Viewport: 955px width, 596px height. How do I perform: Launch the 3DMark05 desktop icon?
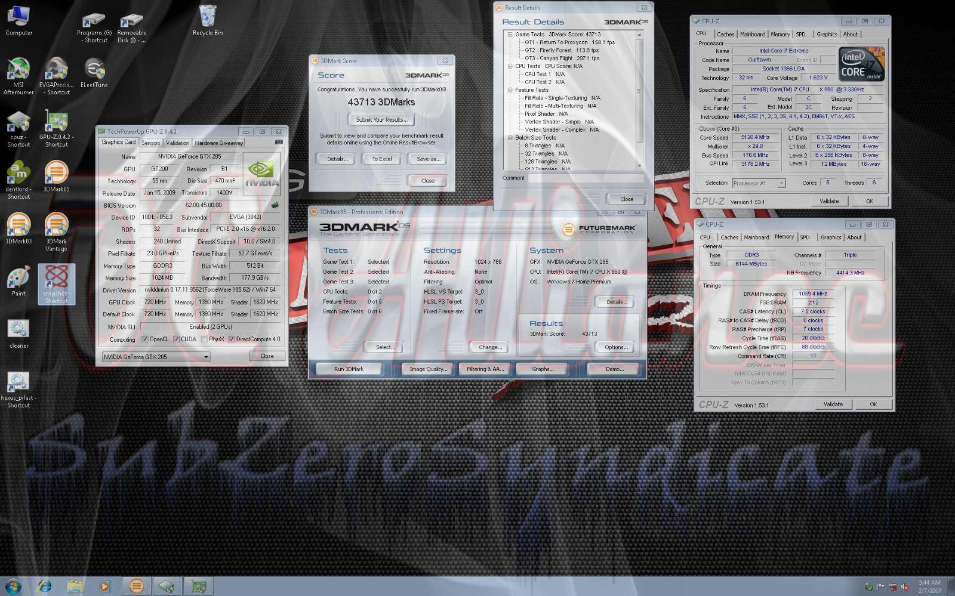(x=56, y=177)
